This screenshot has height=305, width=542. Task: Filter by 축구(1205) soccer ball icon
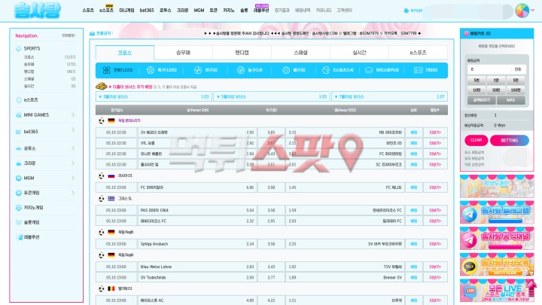tap(151, 70)
